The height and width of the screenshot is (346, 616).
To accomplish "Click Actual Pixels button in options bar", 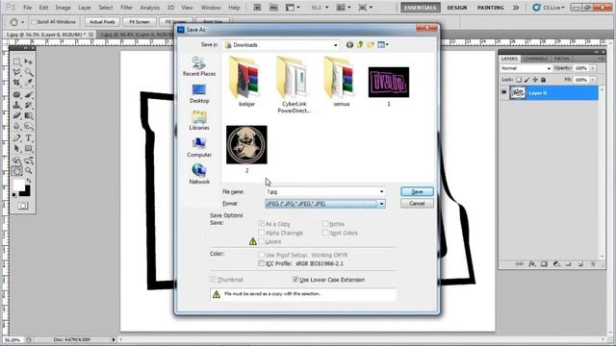I will point(102,22).
